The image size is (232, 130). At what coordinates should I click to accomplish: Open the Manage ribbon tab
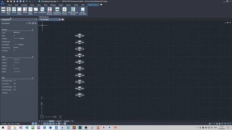[x=53, y=5]
